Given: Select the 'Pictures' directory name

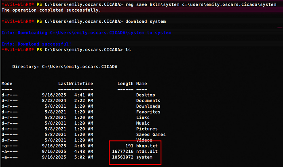Looking at the screenshot, I should (x=147, y=129).
